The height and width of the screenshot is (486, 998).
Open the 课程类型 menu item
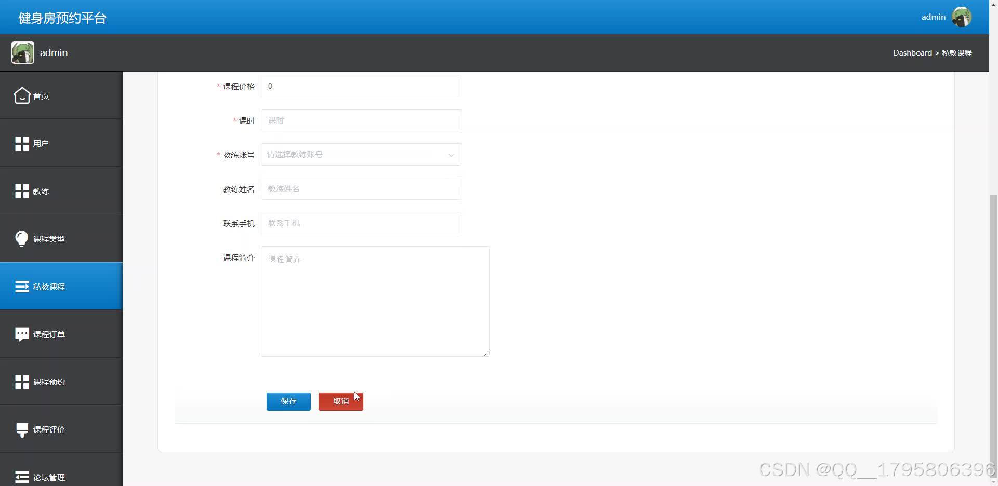[61, 239]
